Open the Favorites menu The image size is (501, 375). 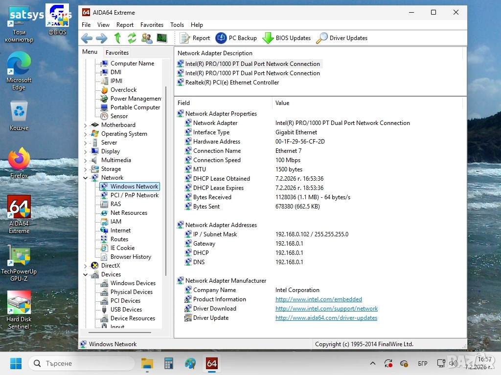[152, 25]
